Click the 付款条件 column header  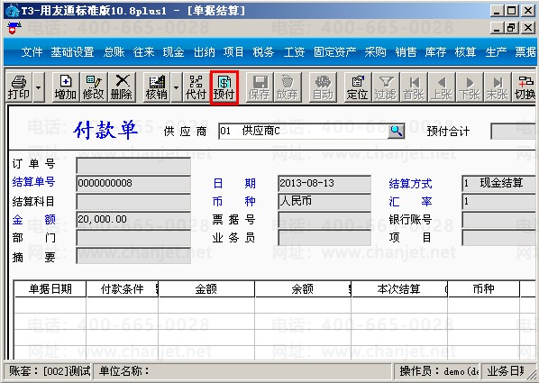(123, 288)
